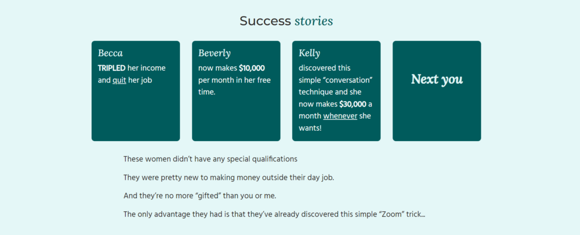This screenshot has height=235, width=580.
Task: Click the bold "TRIPLED" text
Action: [112, 68]
